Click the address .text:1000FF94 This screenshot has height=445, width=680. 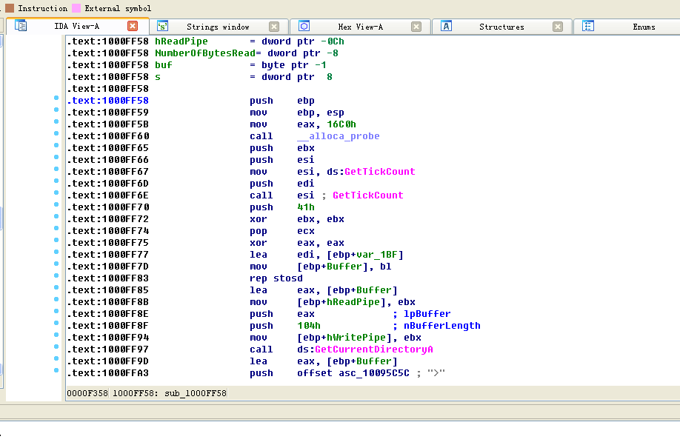108,338
